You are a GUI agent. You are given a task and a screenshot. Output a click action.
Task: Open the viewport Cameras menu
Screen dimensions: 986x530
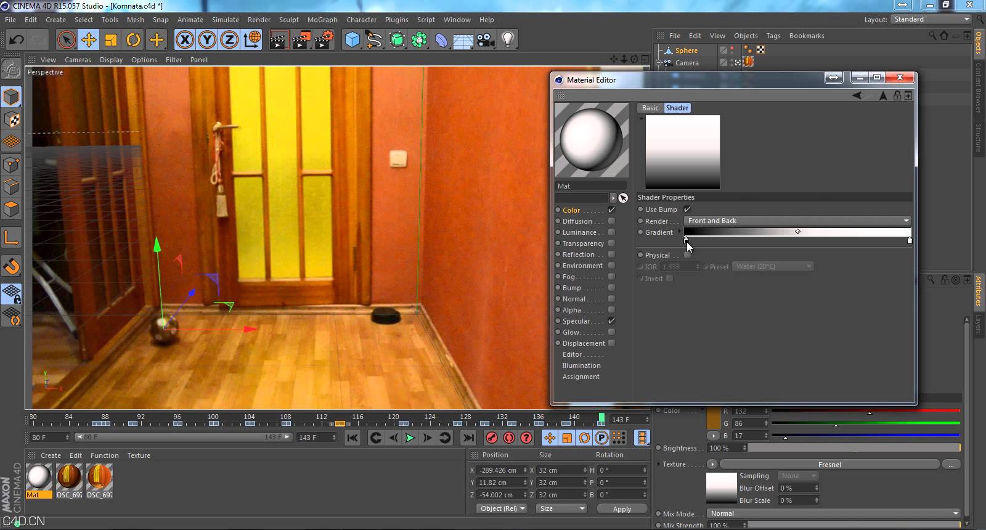point(78,60)
